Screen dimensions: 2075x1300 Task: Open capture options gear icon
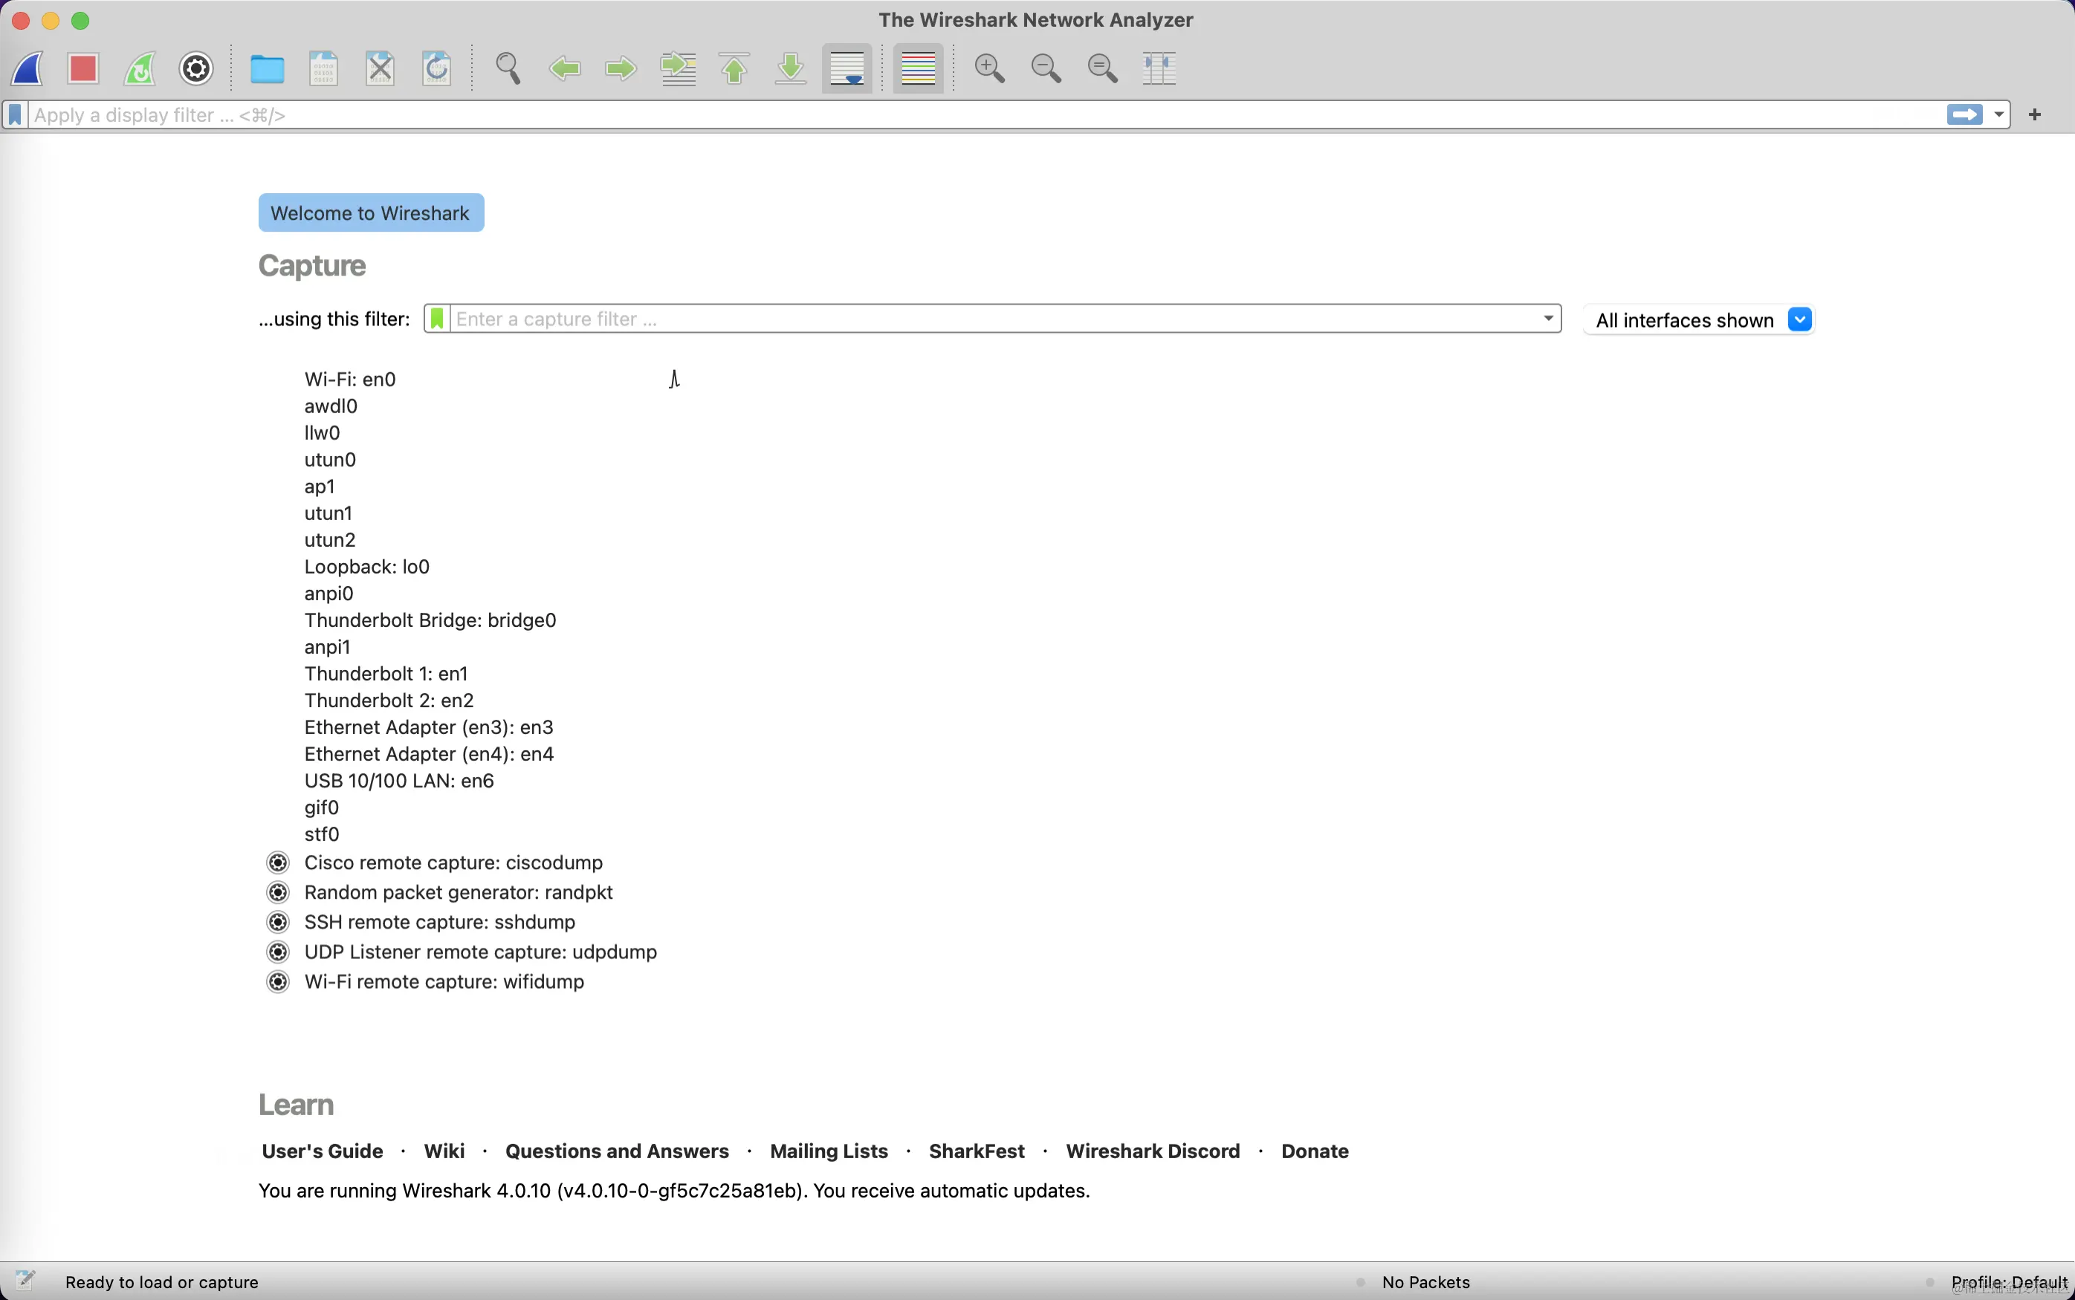(196, 68)
